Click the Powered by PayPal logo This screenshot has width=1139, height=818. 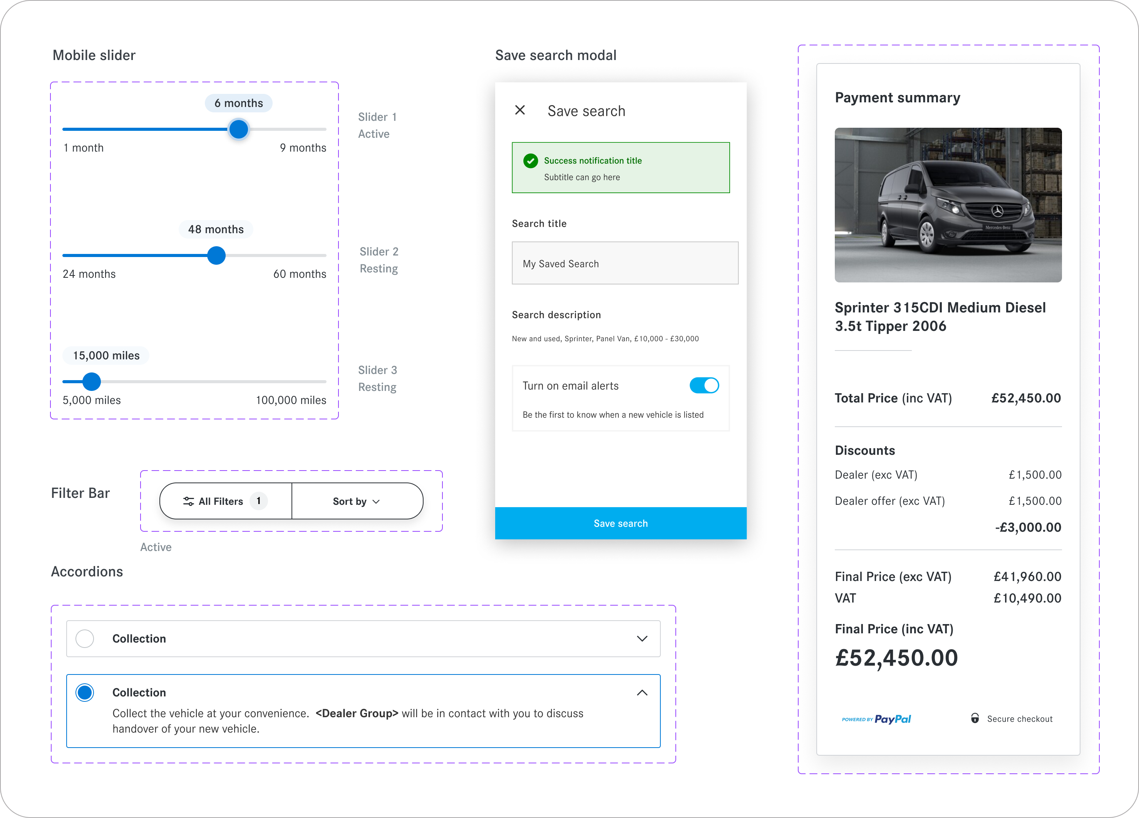(x=876, y=719)
